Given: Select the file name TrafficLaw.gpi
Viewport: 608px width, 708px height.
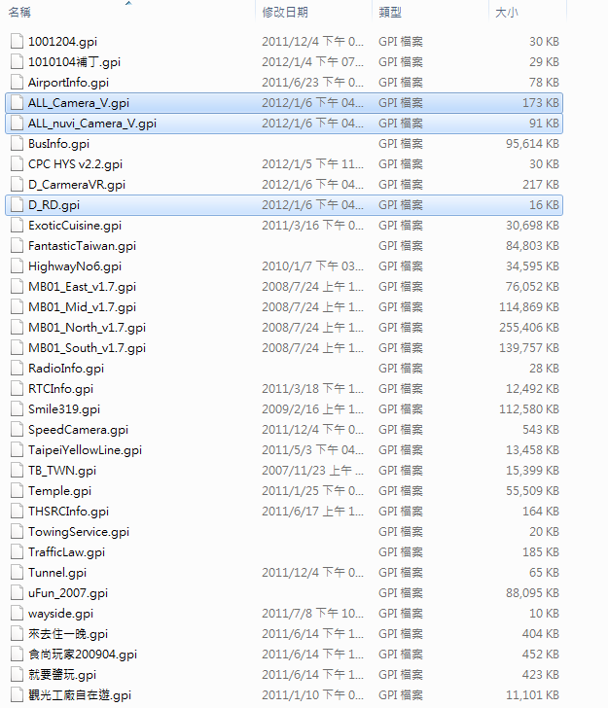Looking at the screenshot, I should (x=66, y=552).
